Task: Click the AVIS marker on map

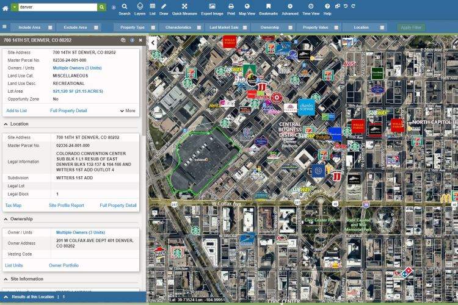Action: point(349,63)
